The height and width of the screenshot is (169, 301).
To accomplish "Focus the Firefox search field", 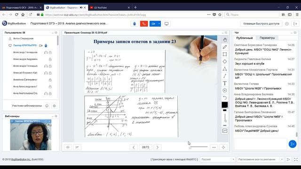I will pos(252,15).
